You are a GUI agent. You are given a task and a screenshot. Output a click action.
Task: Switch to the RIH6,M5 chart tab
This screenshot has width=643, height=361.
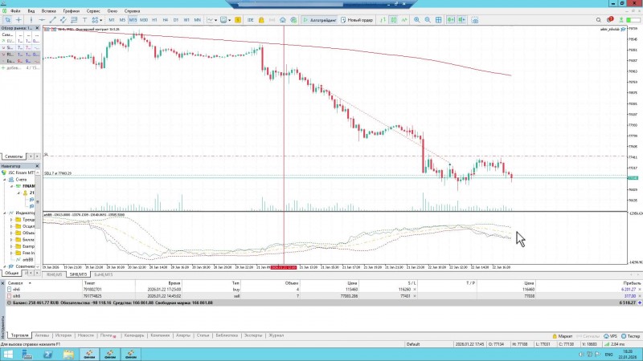coord(54,274)
